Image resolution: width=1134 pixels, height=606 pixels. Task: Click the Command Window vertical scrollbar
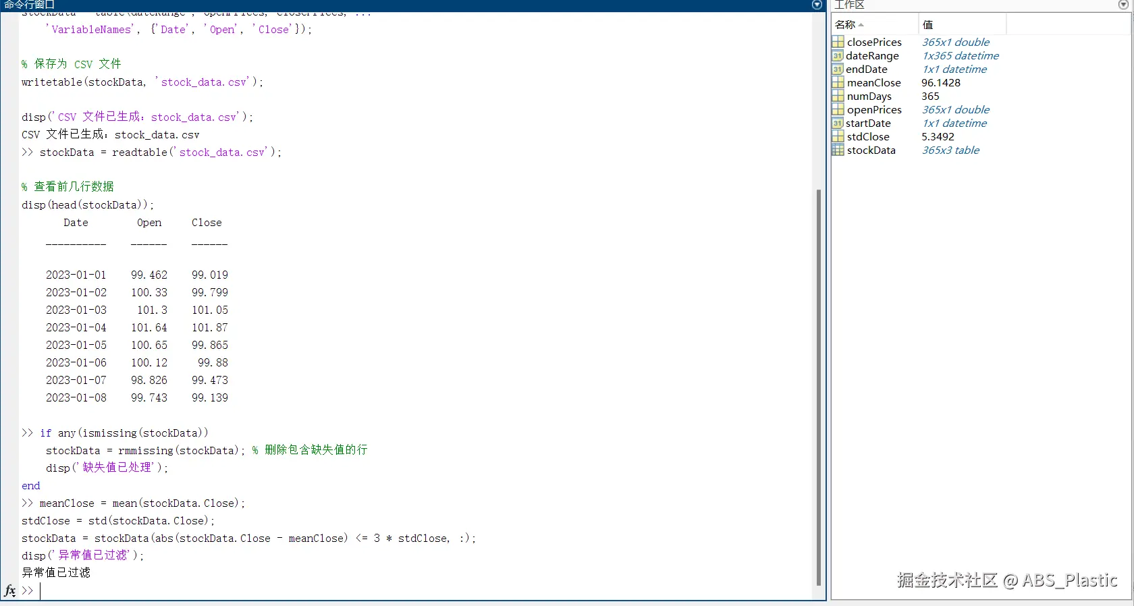819,387
